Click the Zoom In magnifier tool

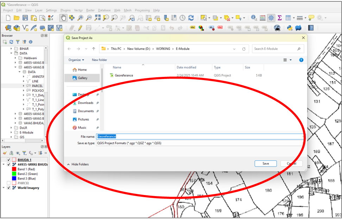point(81,18)
